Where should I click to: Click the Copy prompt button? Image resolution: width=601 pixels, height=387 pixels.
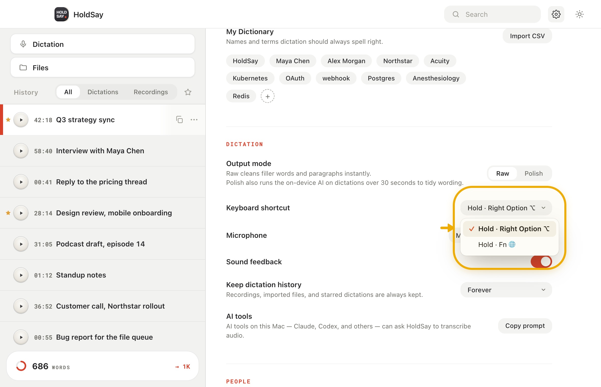click(x=525, y=326)
